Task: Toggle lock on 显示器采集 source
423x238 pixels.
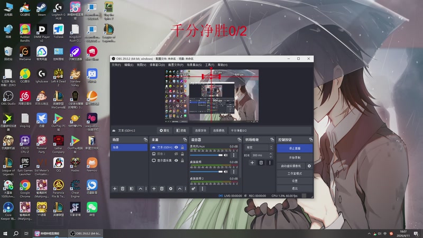Action: pos(182,160)
